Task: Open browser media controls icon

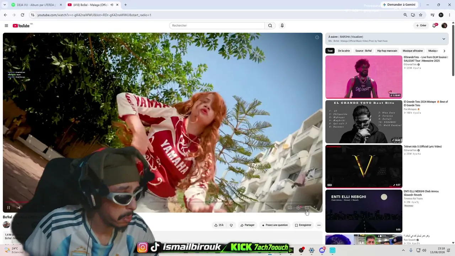Action: (432, 15)
